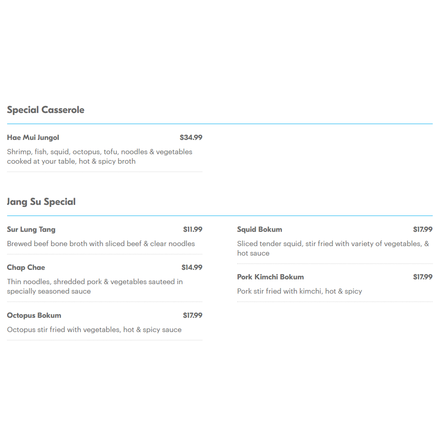Click the $17.99 price for Squid Bokum
The width and height of the screenshot is (447, 447).
pyautogui.click(x=423, y=229)
